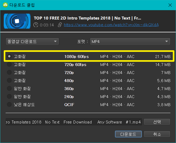The width and height of the screenshot is (176, 143).
Task: Close the download clip dialog
Action: pos(170,5)
